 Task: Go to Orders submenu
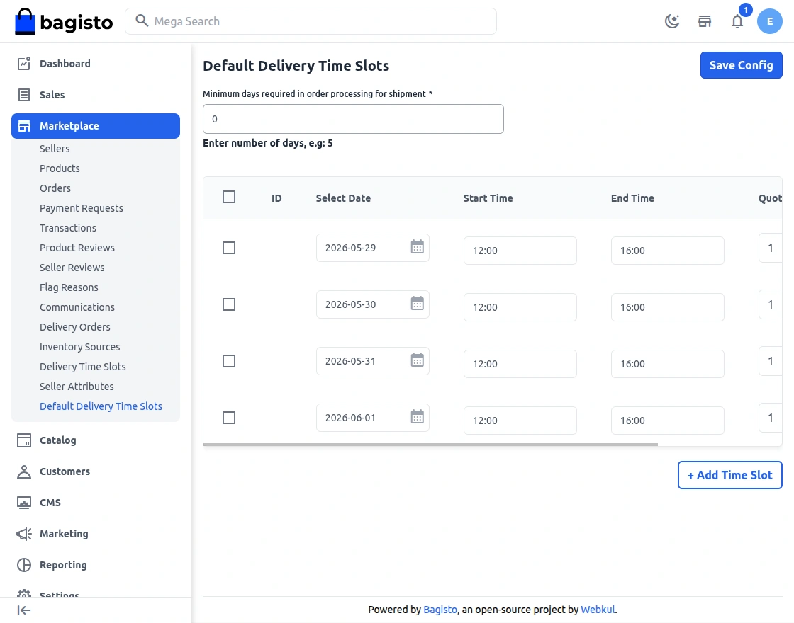click(55, 188)
